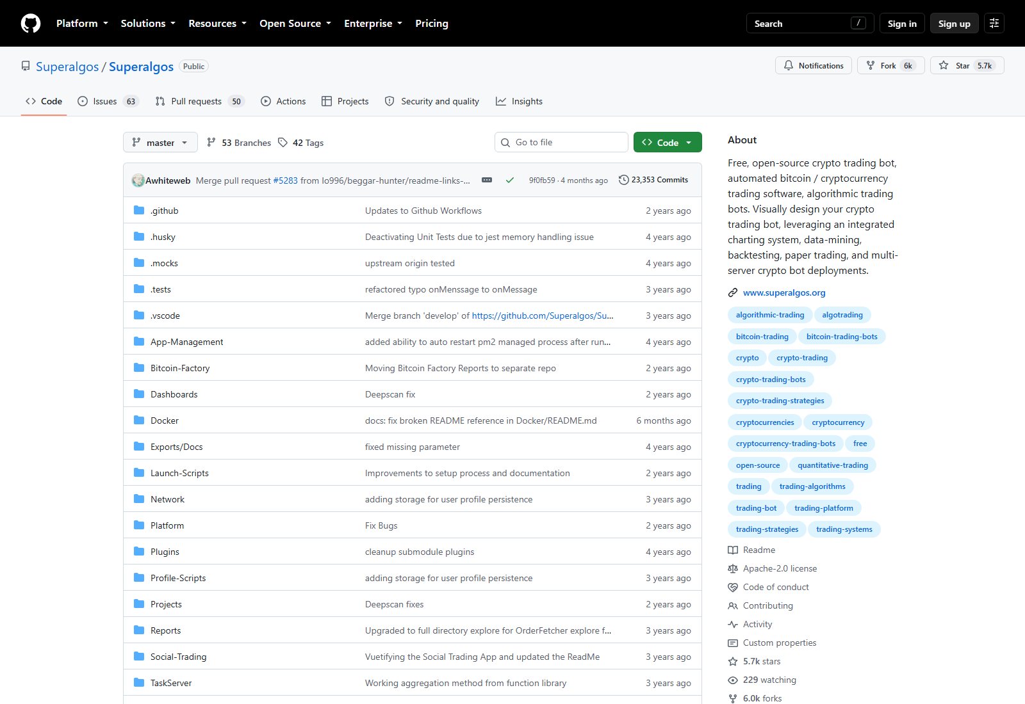Viewport: 1025px width, 704px height.
Task: Expand the Open Source menu
Action: pos(295,24)
